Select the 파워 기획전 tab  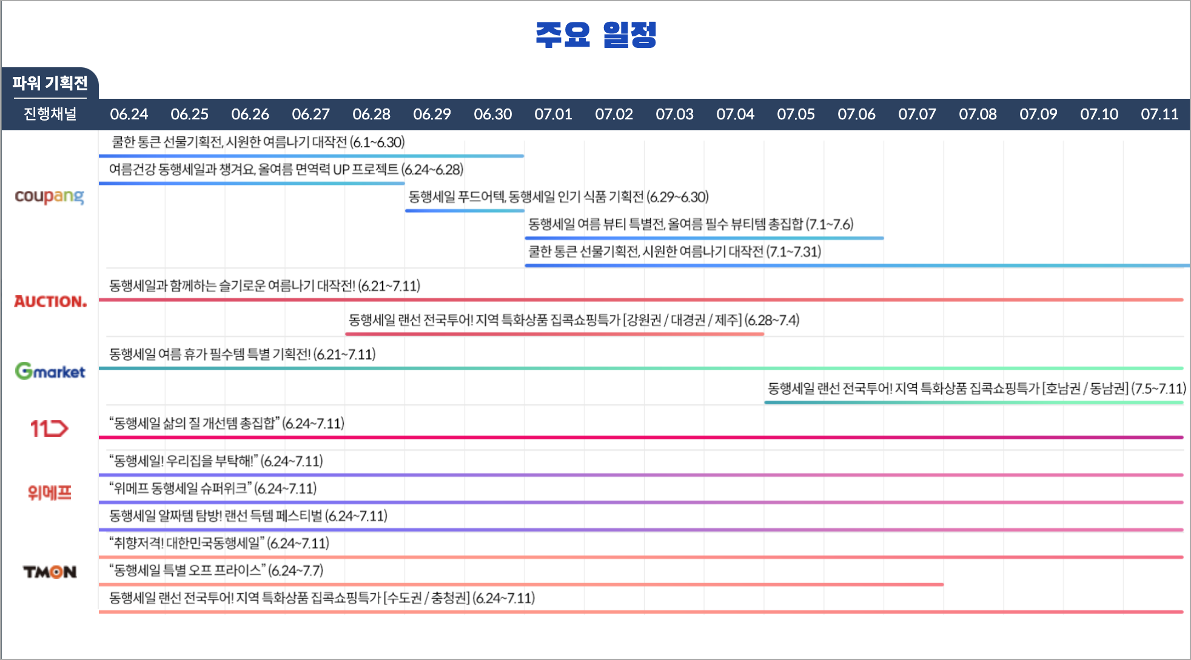50,83
